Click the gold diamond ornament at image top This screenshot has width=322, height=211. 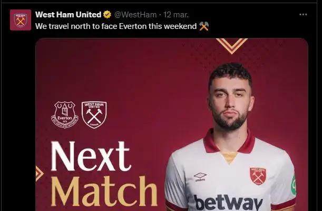coord(231,44)
